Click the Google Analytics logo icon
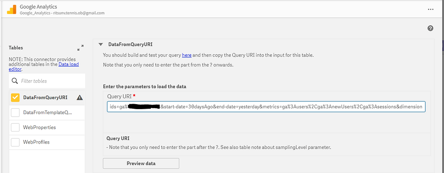The height and width of the screenshot is (173, 444). pos(12,10)
